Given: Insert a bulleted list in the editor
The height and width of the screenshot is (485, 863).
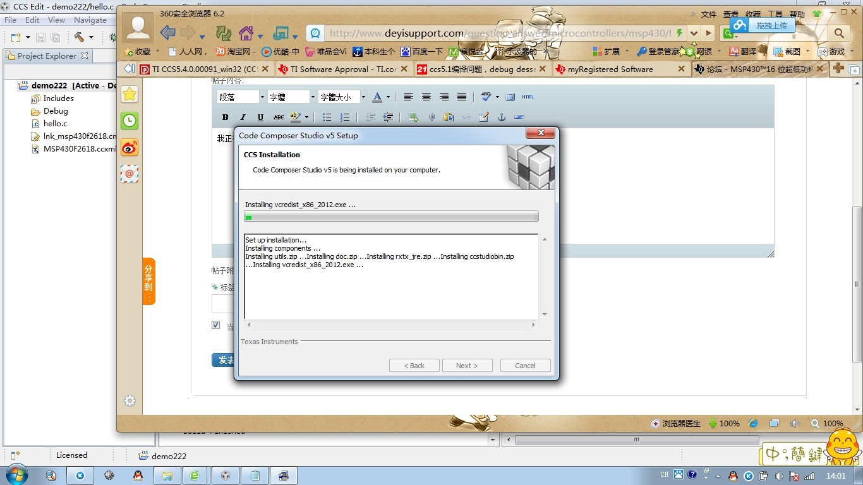Looking at the screenshot, I should point(327,117).
